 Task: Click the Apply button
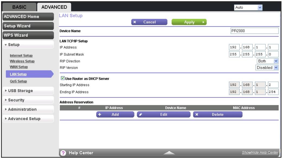pos(189,22)
